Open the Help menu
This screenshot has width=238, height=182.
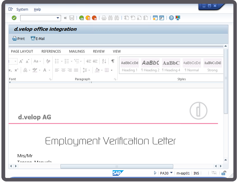point(37,9)
